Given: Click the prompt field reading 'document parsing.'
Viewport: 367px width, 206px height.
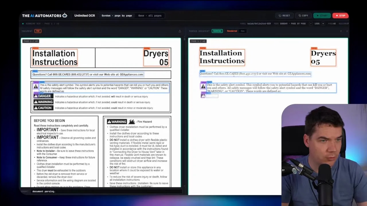Looking at the screenshot, I should (x=106, y=191).
